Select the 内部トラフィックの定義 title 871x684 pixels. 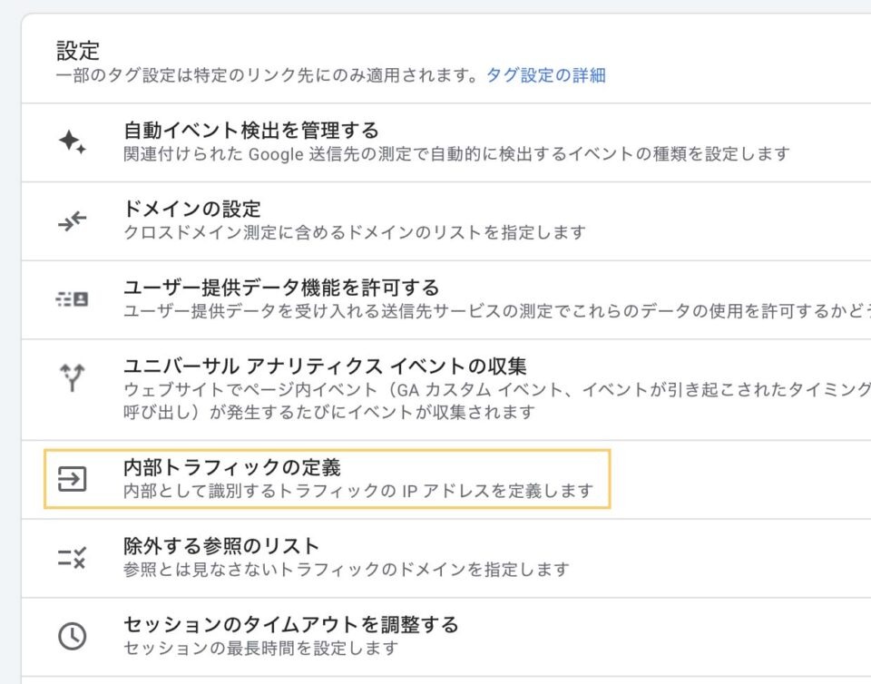232,468
